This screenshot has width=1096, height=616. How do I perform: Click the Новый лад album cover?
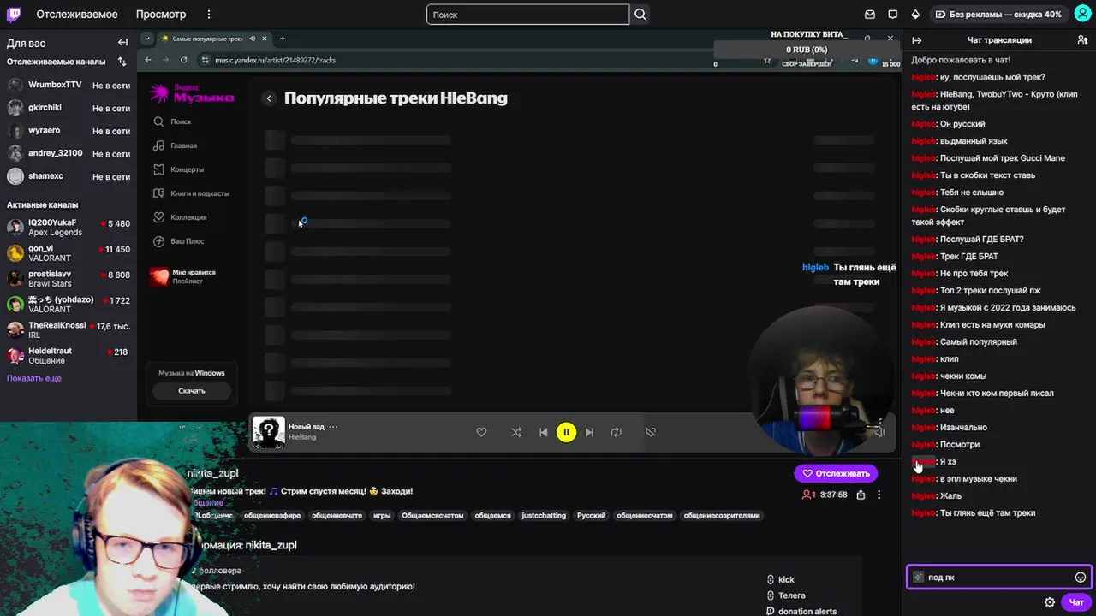(x=268, y=432)
